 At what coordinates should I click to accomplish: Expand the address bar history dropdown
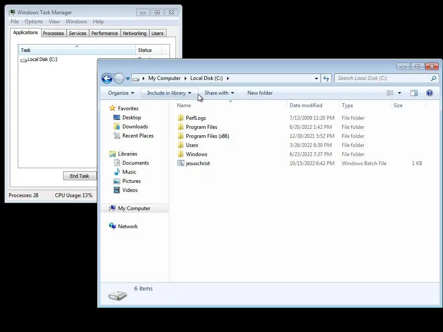[x=316, y=79]
